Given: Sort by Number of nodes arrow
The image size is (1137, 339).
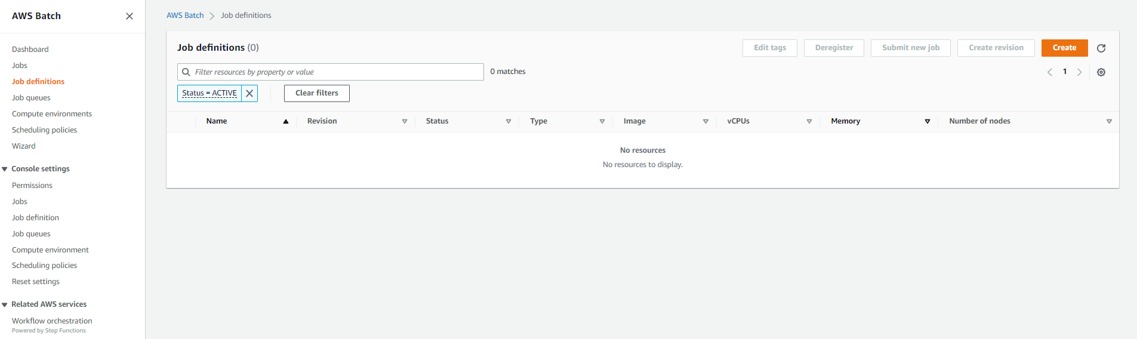Looking at the screenshot, I should coord(1109,121).
